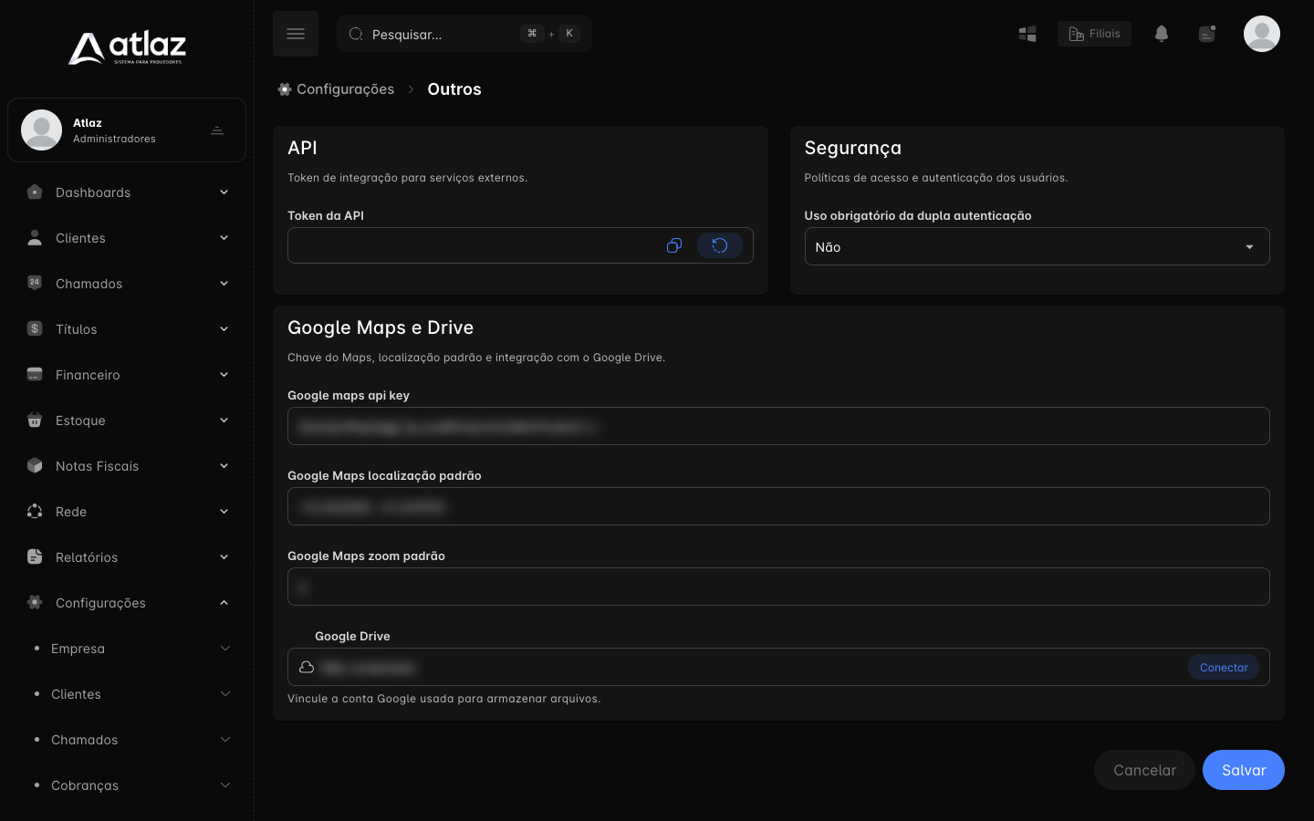Image resolution: width=1314 pixels, height=821 pixels.
Task: Click the Relatórios document icon
Action: [35, 556]
